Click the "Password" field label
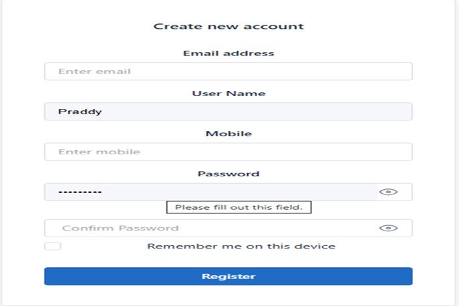Screen dimensions: 459x306 (x=228, y=174)
